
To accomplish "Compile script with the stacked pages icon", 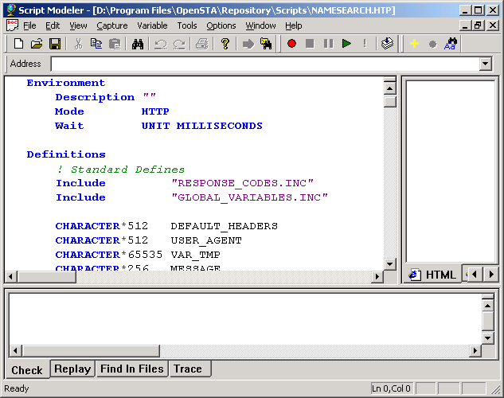I will point(387,43).
